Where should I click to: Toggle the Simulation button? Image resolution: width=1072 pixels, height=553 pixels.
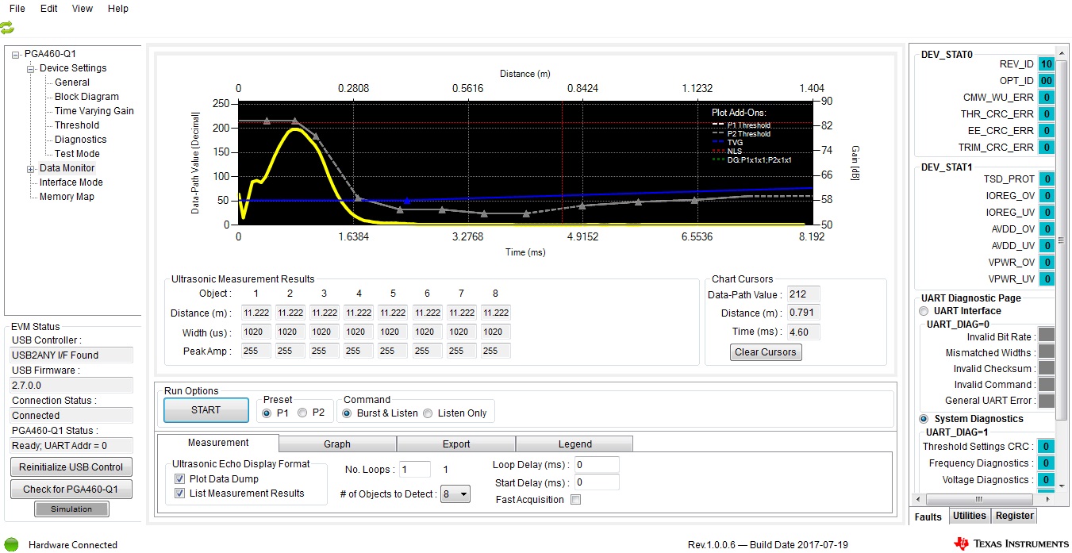click(71, 509)
